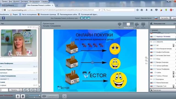The width and height of the screenshot is (176, 99).
Task: Reset slide zoom to 1:1
Action: pyautogui.click(x=146, y=64)
